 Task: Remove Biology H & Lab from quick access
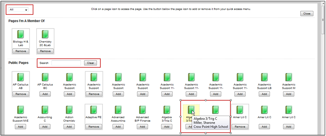[x=21, y=51]
